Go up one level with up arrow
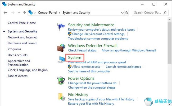The height and width of the screenshot is (106, 172). (x=24, y=13)
